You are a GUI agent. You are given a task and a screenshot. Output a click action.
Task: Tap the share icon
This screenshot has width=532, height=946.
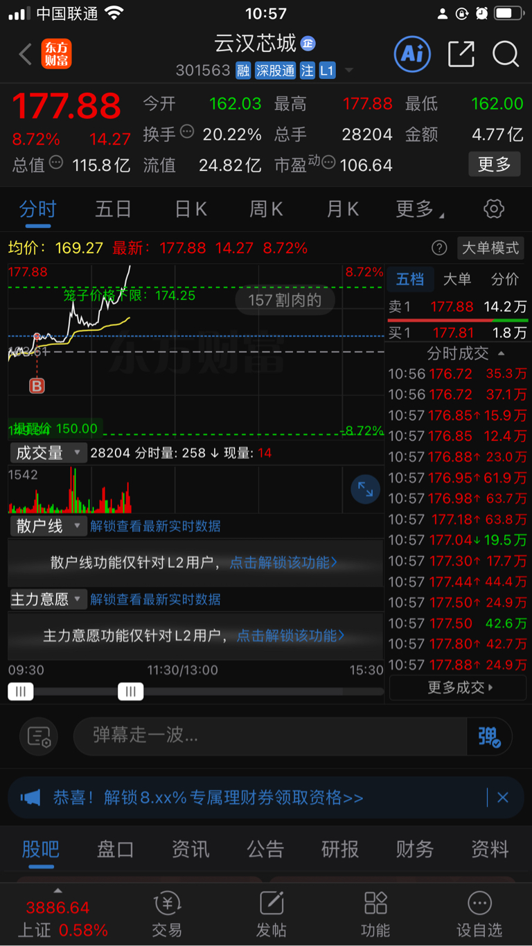tap(461, 53)
